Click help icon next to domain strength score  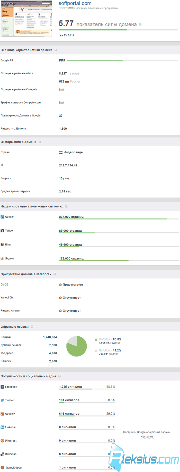[x=140, y=25]
